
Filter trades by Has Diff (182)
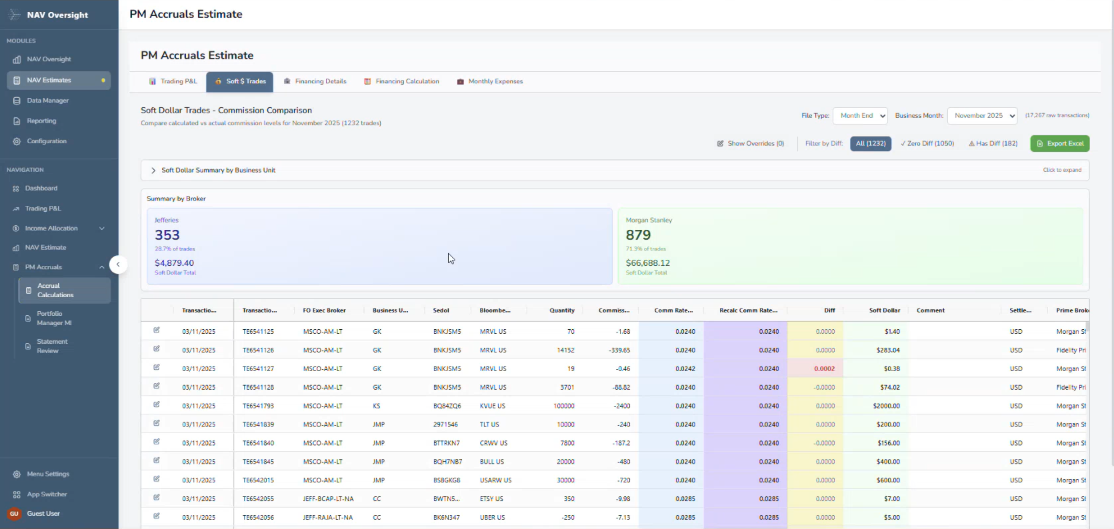993,144
